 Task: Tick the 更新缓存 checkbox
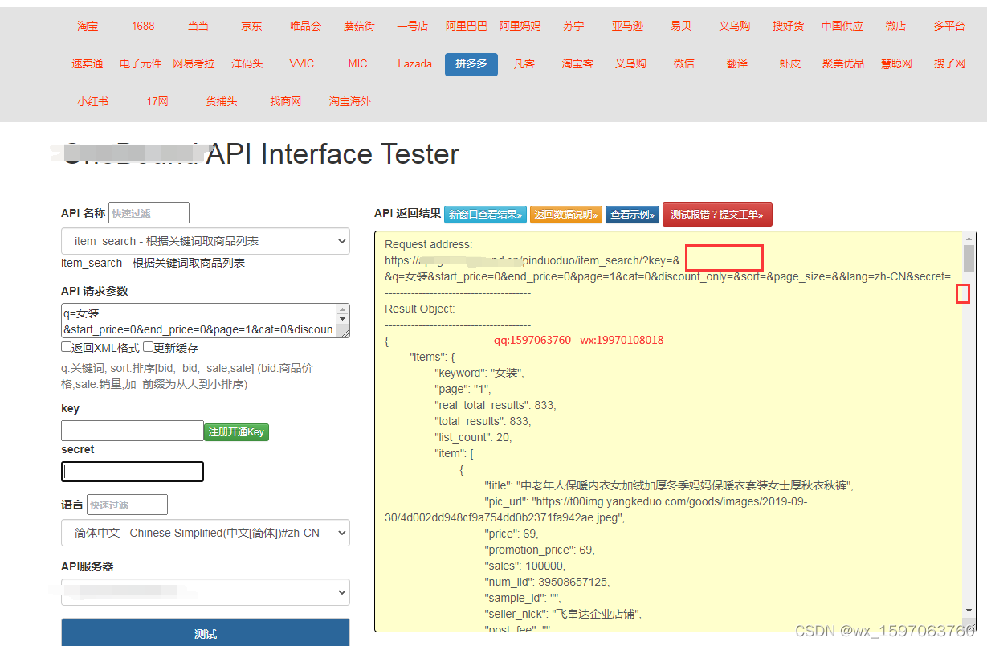148,347
